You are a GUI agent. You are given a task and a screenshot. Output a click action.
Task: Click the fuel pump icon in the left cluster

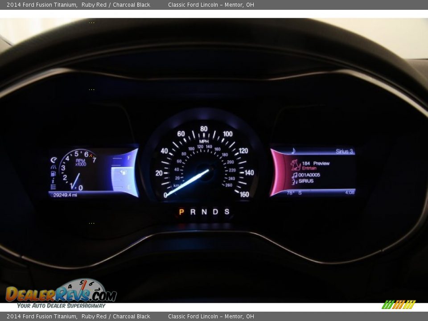click(53, 173)
